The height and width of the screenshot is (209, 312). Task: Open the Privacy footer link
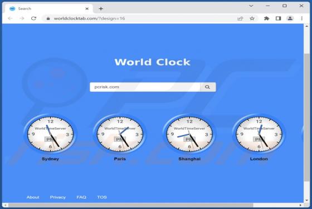tap(58, 197)
